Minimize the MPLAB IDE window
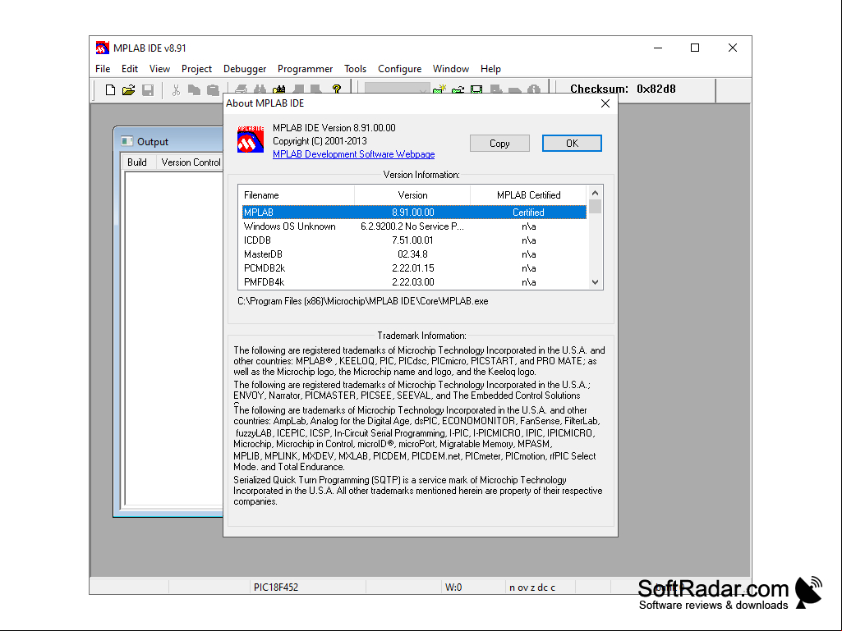This screenshot has width=842, height=631. click(658, 48)
